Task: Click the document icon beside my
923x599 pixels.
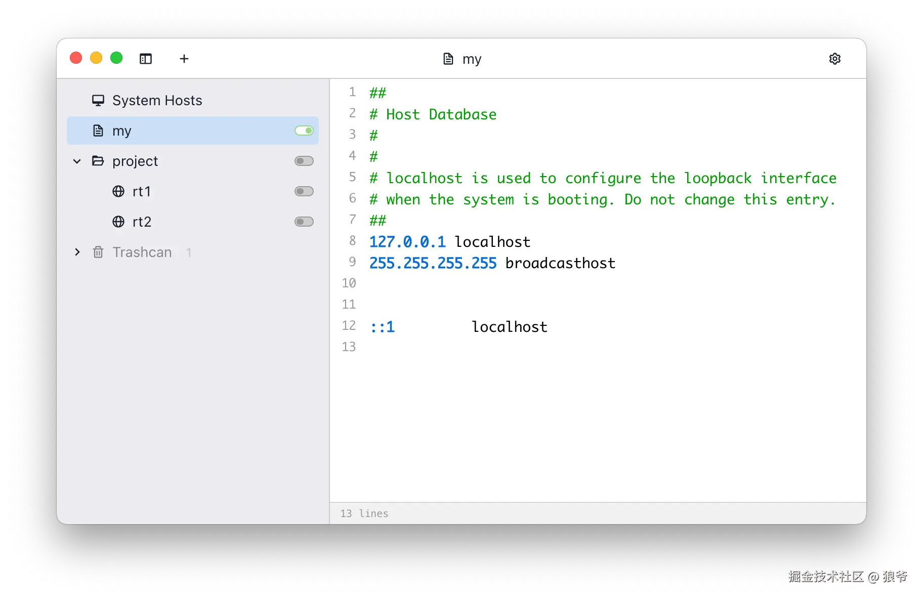Action: point(98,130)
